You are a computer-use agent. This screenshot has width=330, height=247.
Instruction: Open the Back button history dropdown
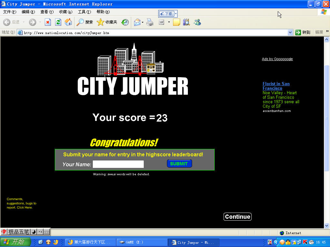(24, 22)
